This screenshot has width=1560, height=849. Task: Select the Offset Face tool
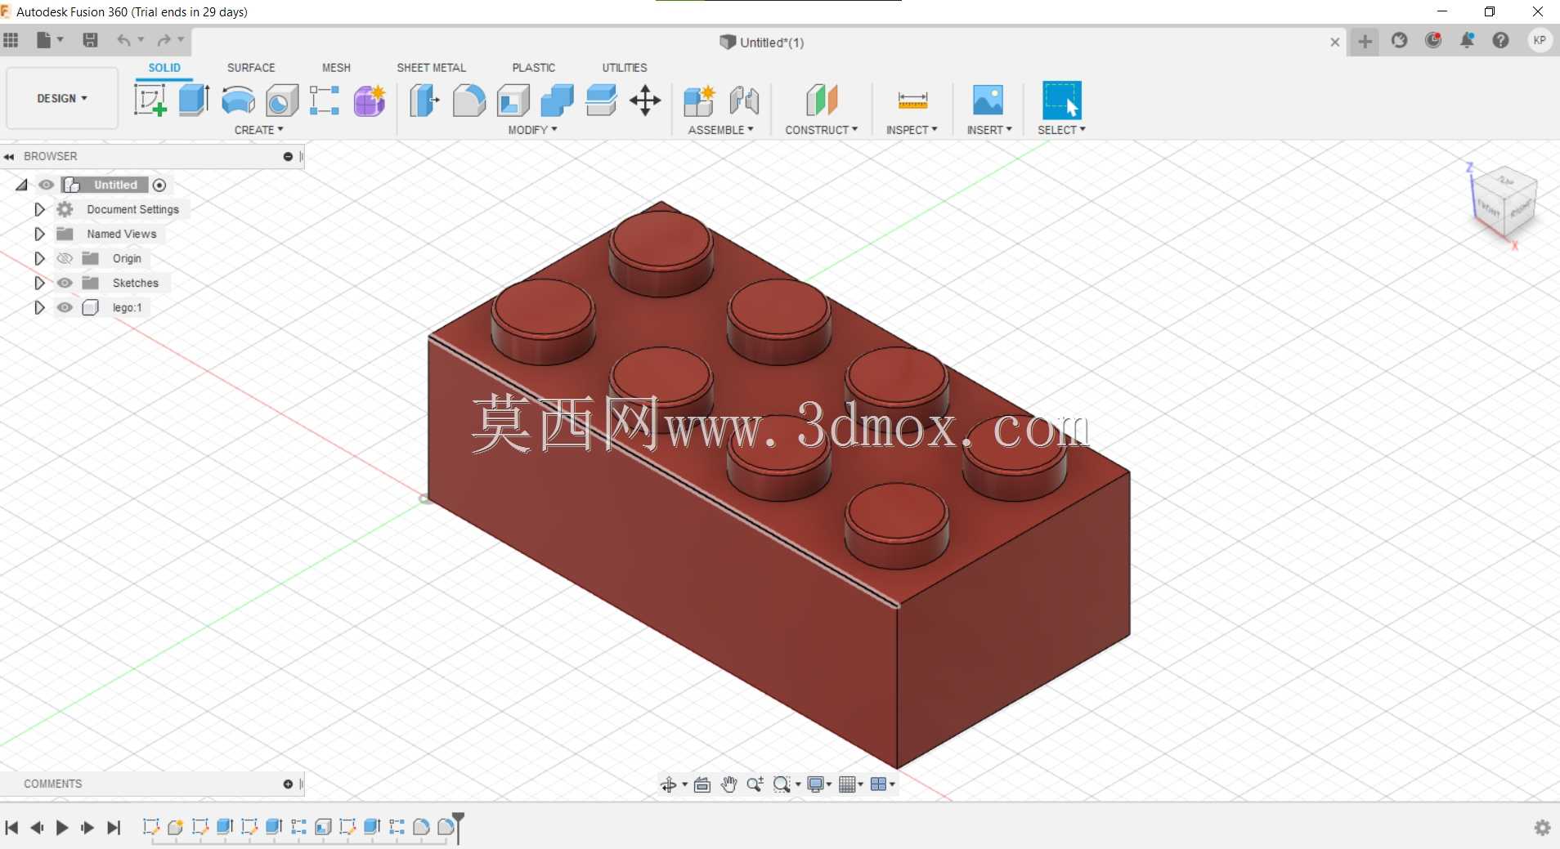click(602, 101)
